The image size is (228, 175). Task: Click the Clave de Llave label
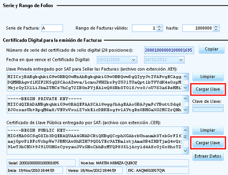(x=207, y=101)
